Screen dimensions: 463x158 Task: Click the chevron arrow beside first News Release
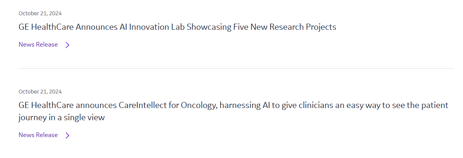68,45
